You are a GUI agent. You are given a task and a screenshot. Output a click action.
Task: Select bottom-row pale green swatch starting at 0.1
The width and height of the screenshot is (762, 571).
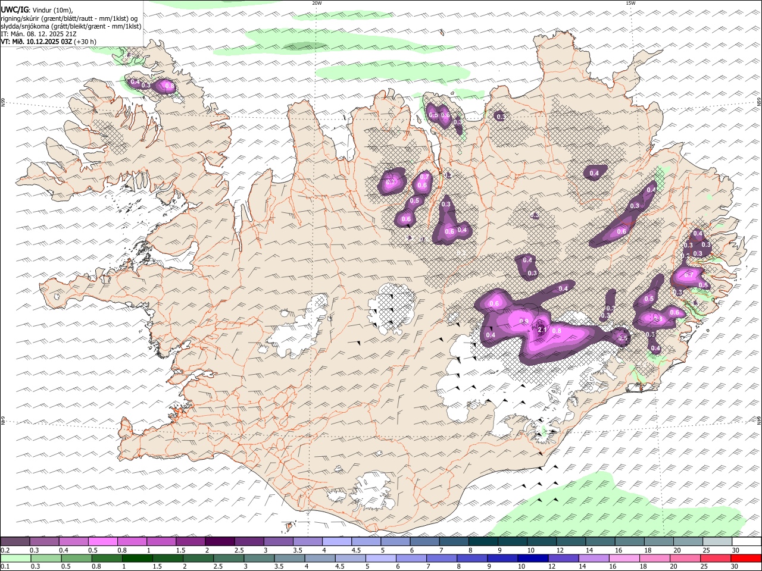click(x=15, y=559)
